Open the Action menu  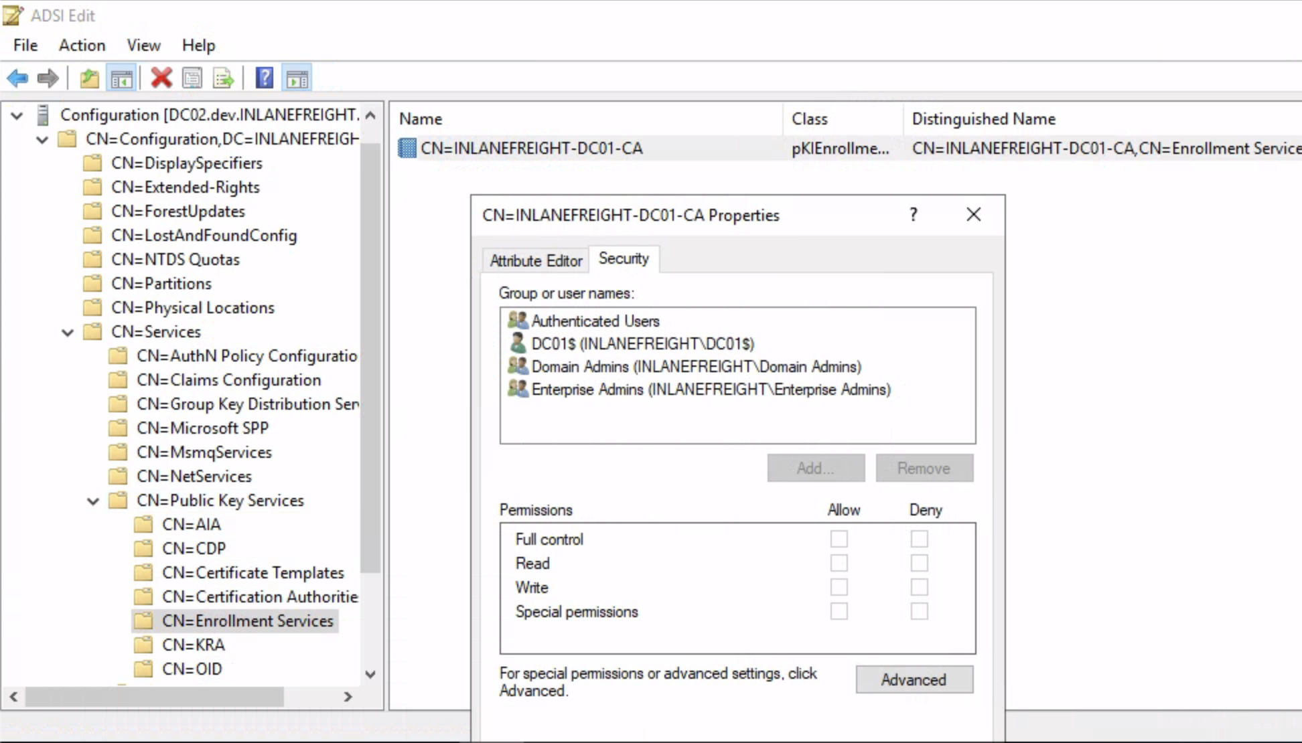(x=82, y=46)
